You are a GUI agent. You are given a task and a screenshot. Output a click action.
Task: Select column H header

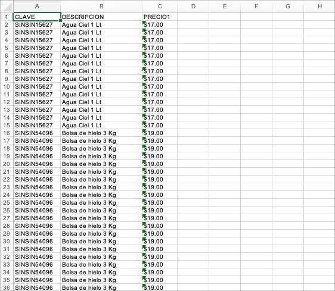pos(320,6)
